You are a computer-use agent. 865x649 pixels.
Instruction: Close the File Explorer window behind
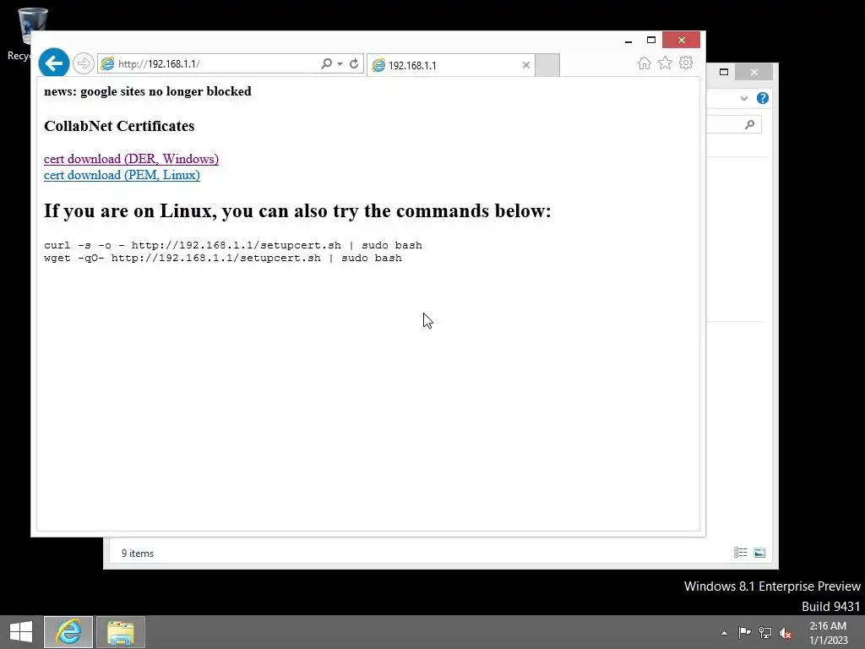(754, 72)
